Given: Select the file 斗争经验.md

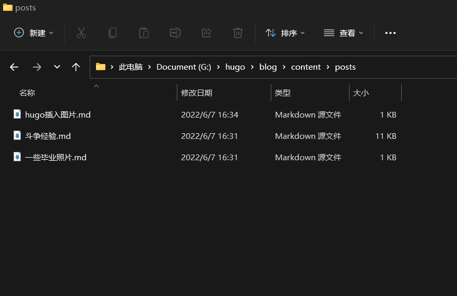Looking at the screenshot, I should tap(47, 136).
